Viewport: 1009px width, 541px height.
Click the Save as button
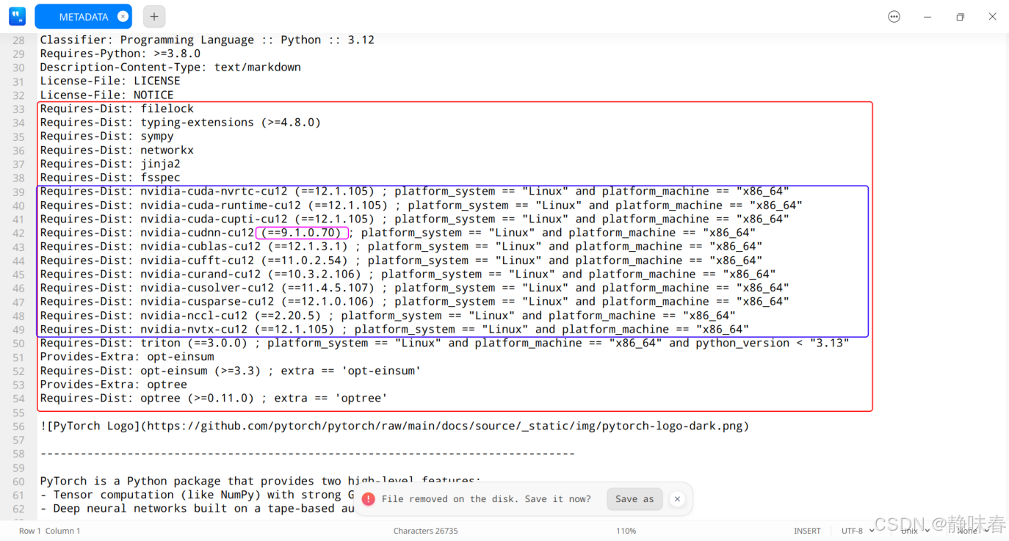point(634,498)
